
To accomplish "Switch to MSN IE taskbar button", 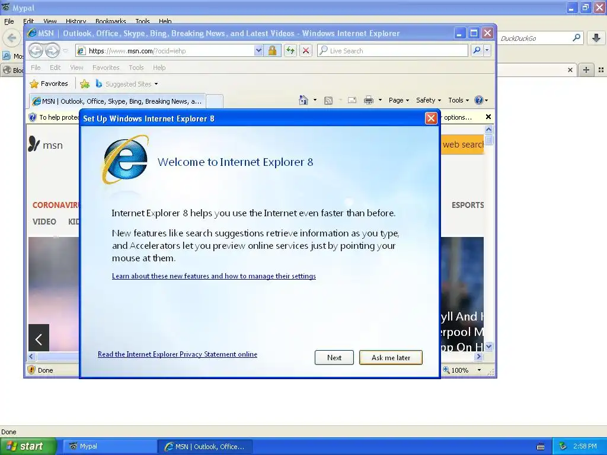I will [x=206, y=447].
